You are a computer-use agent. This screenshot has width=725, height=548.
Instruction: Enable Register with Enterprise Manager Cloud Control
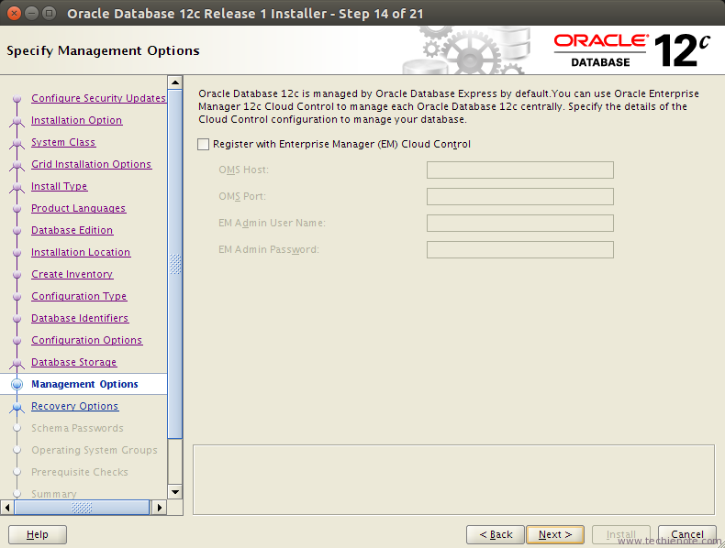click(x=204, y=145)
